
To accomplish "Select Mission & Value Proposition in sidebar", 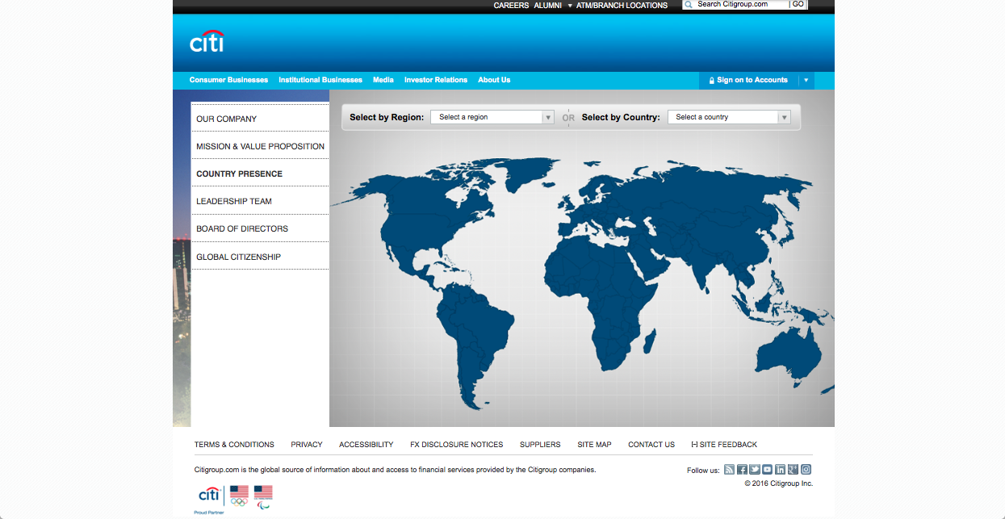I will [260, 146].
